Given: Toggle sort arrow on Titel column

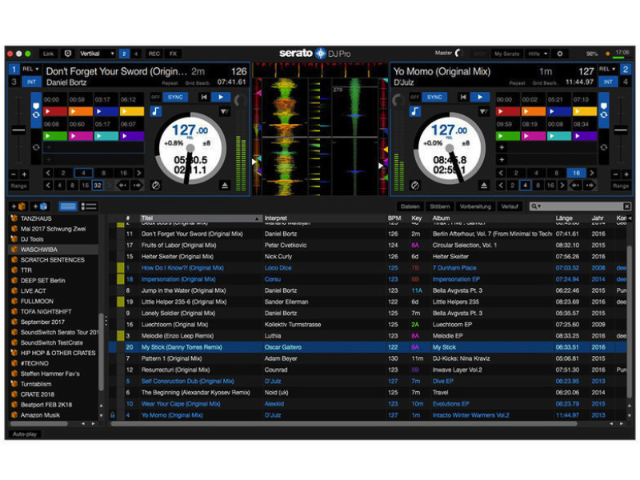Looking at the screenshot, I should 257,218.
